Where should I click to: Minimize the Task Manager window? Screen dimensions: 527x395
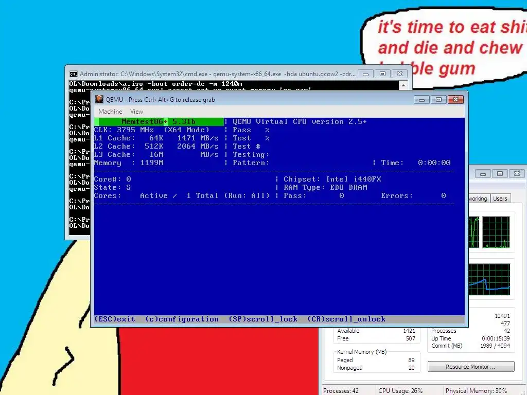[483, 174]
